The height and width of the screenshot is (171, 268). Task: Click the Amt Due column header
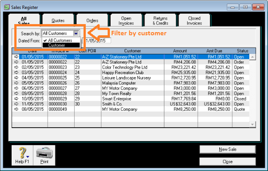pos(214,51)
